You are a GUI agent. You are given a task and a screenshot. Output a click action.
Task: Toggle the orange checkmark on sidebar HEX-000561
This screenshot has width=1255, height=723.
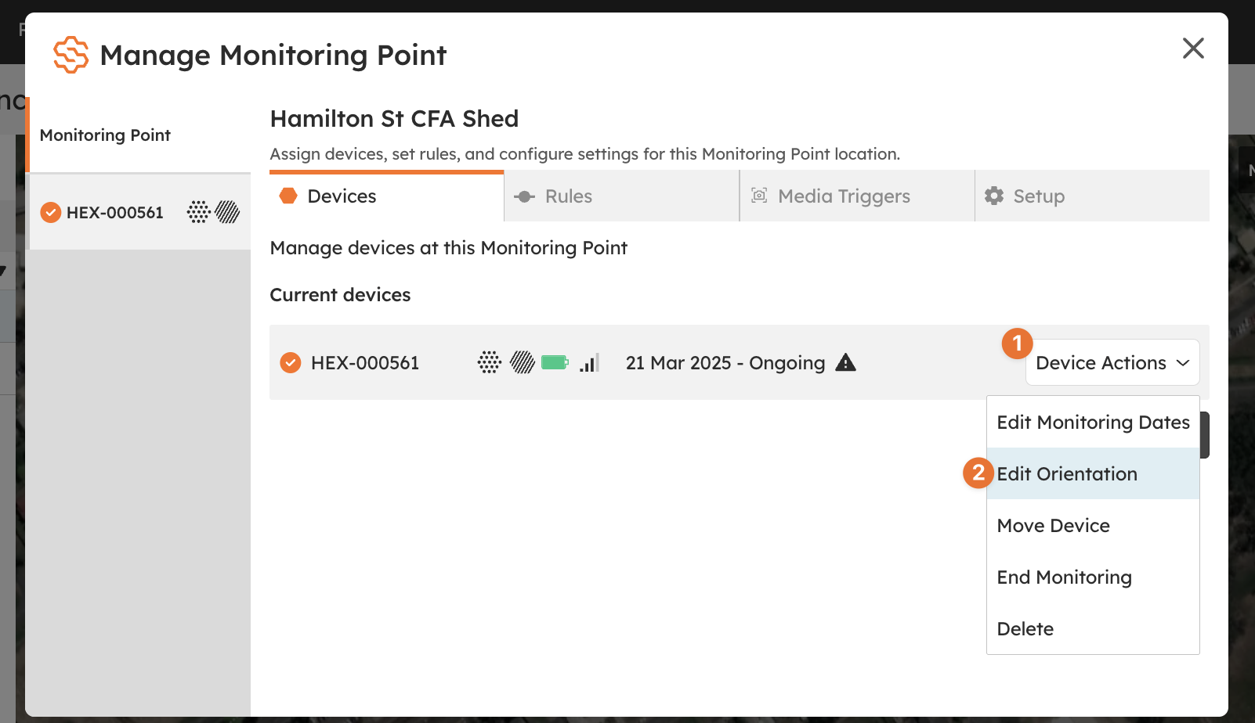coord(51,212)
